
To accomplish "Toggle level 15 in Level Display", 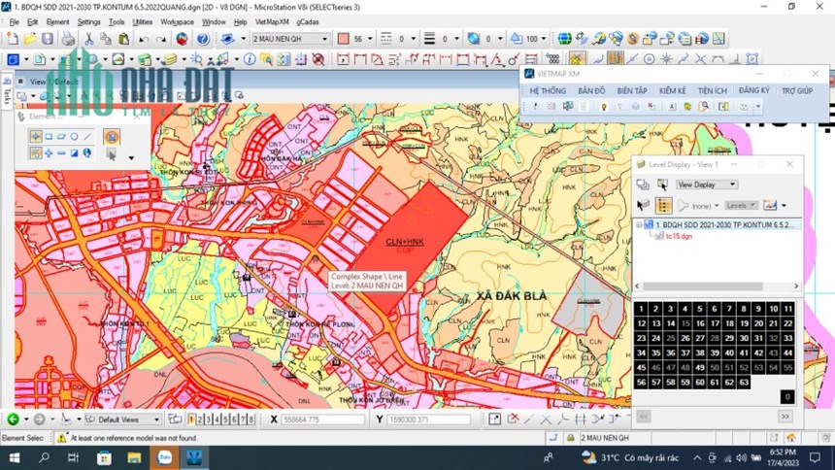I will pyautogui.click(x=685, y=323).
